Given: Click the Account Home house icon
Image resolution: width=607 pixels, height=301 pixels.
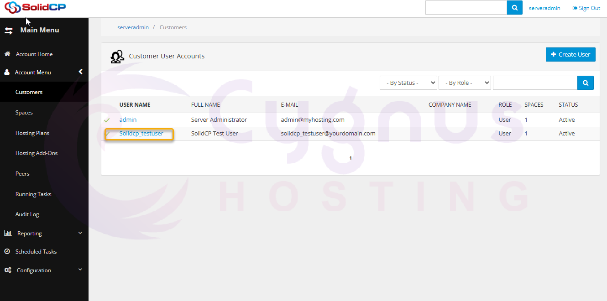Looking at the screenshot, I should (x=7, y=54).
